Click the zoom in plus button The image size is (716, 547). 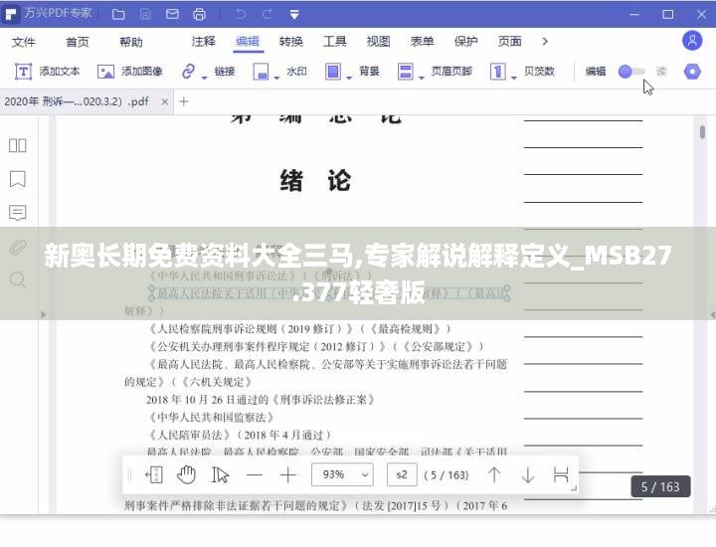click(x=287, y=474)
